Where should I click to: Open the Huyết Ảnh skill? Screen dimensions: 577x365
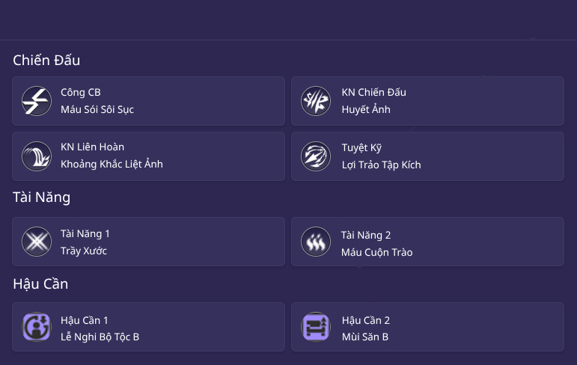pyautogui.click(x=366, y=110)
